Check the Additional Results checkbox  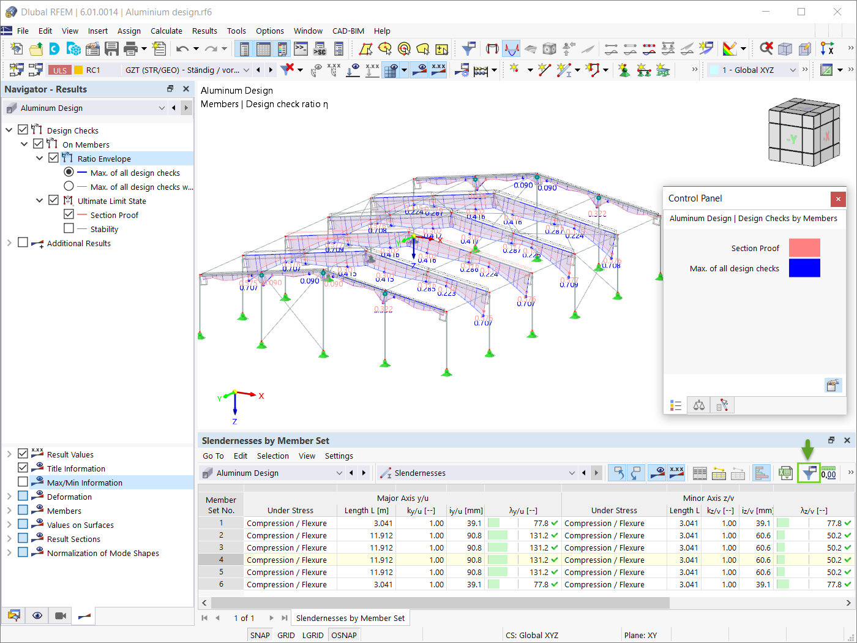(23, 243)
